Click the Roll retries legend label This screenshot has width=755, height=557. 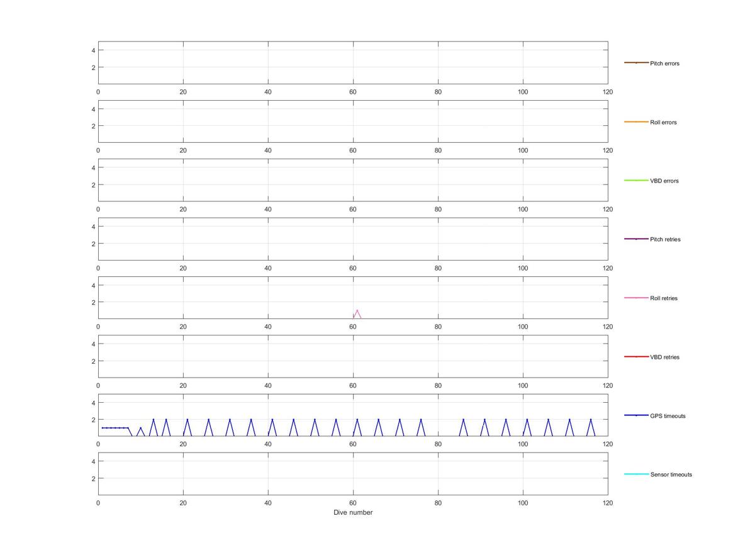(x=664, y=298)
